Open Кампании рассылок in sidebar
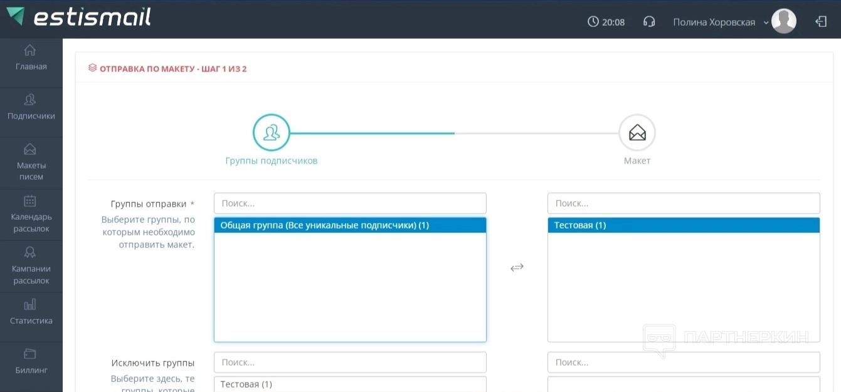841x392 pixels. pos(31,266)
